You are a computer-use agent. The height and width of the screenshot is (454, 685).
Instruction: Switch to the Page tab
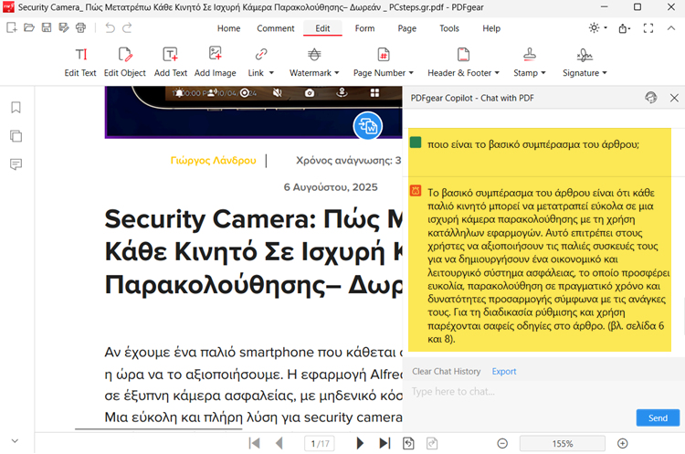407,28
